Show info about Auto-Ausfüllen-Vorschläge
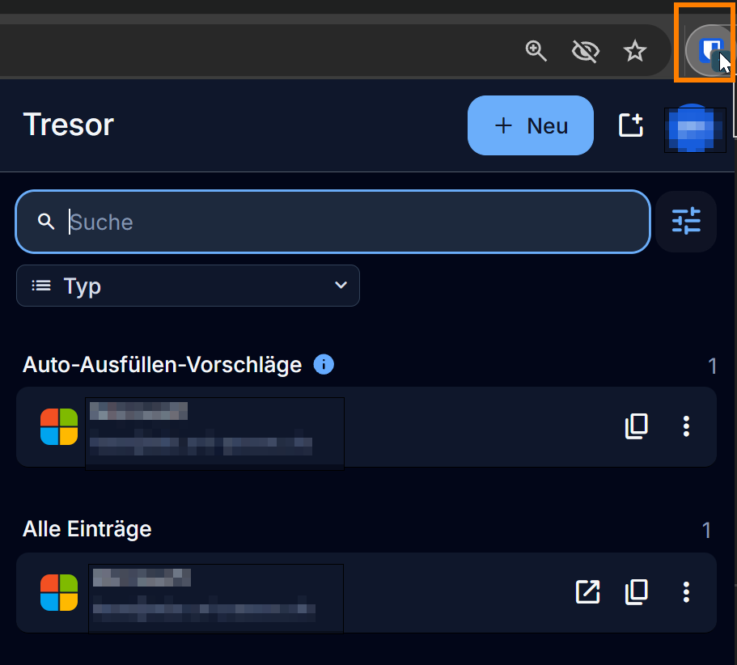This screenshot has height=665, width=737. (x=324, y=365)
